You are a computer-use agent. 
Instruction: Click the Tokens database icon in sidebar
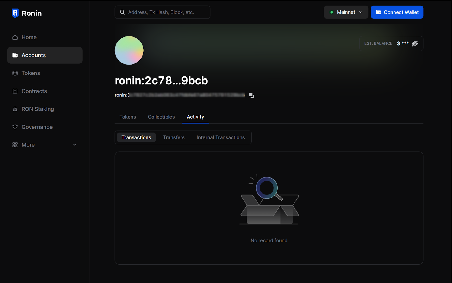[x=15, y=73]
